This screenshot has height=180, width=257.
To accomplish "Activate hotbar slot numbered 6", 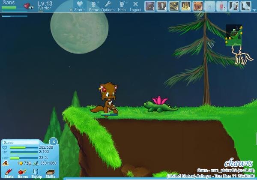I will tap(210, 6).
